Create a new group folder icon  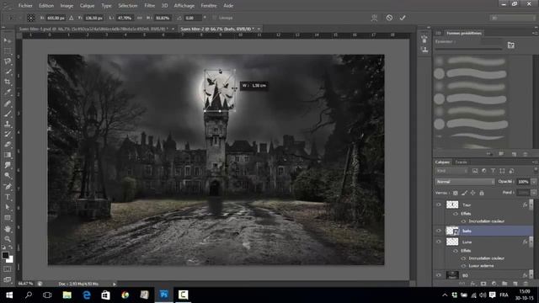pos(504,284)
